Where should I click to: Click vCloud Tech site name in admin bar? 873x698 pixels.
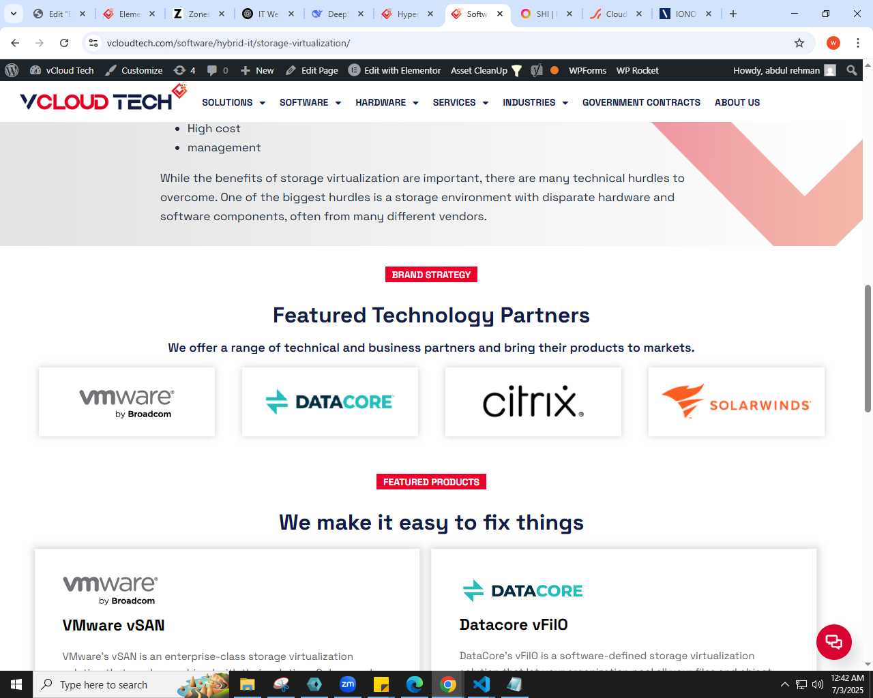tap(62, 70)
